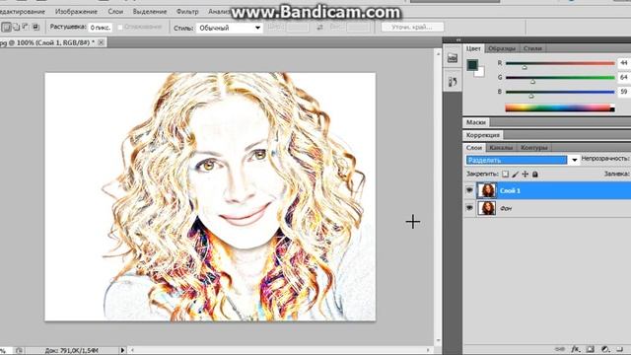The width and height of the screenshot is (631, 355).
Task: Toggle the Сглаживание anti-alias checkbox
Action: (x=120, y=27)
